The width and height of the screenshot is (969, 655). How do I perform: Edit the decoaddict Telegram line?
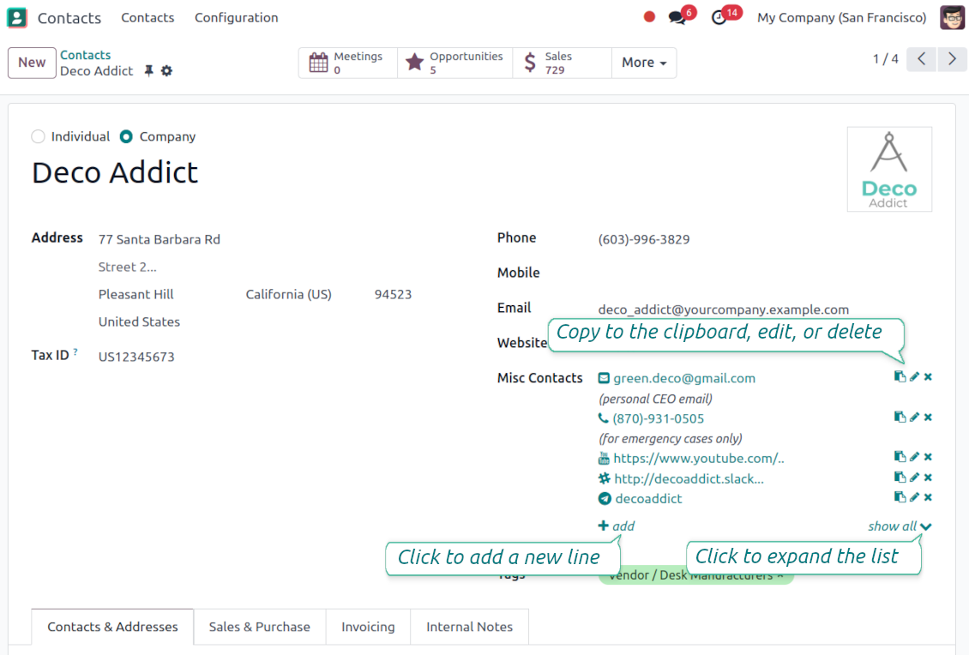(x=915, y=496)
